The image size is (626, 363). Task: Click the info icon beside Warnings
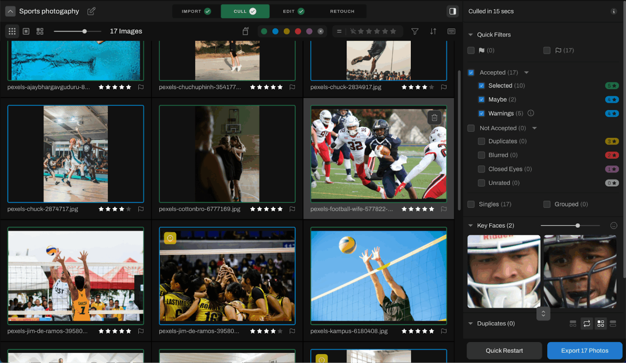pyautogui.click(x=531, y=113)
